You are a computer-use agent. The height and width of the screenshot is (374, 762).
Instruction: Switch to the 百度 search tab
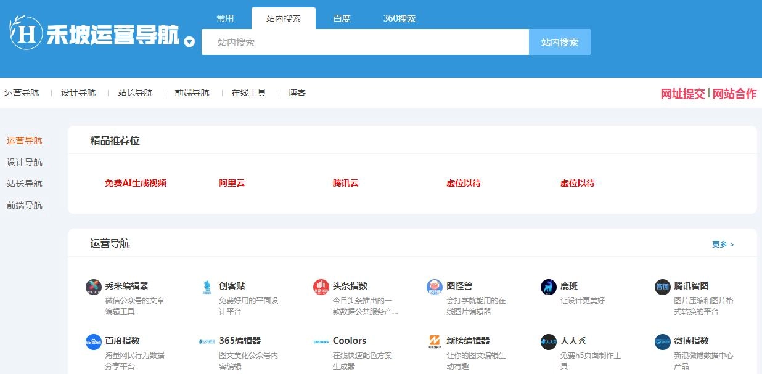click(342, 18)
